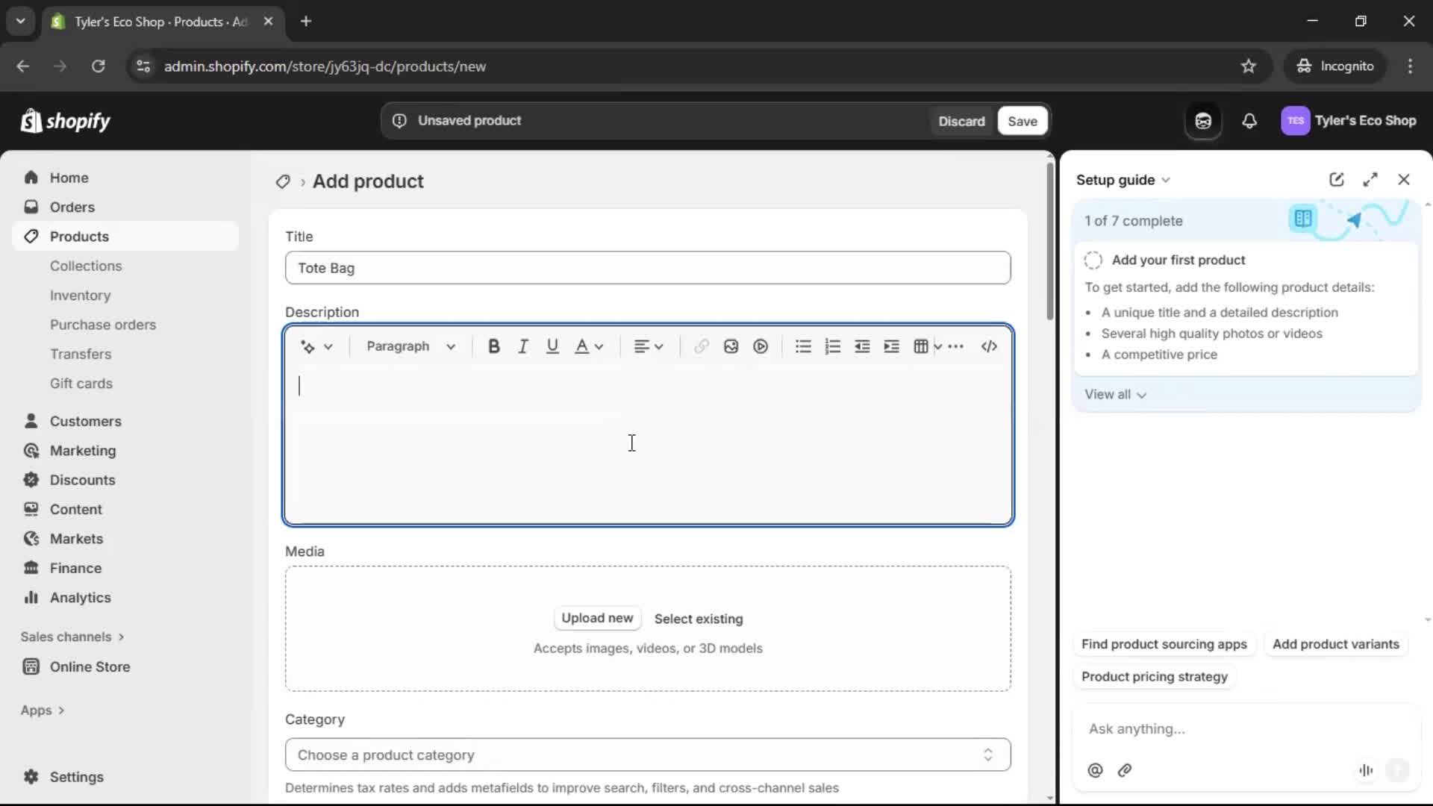Navigate to Collections under Products
This screenshot has width=1433, height=806.
point(86,266)
